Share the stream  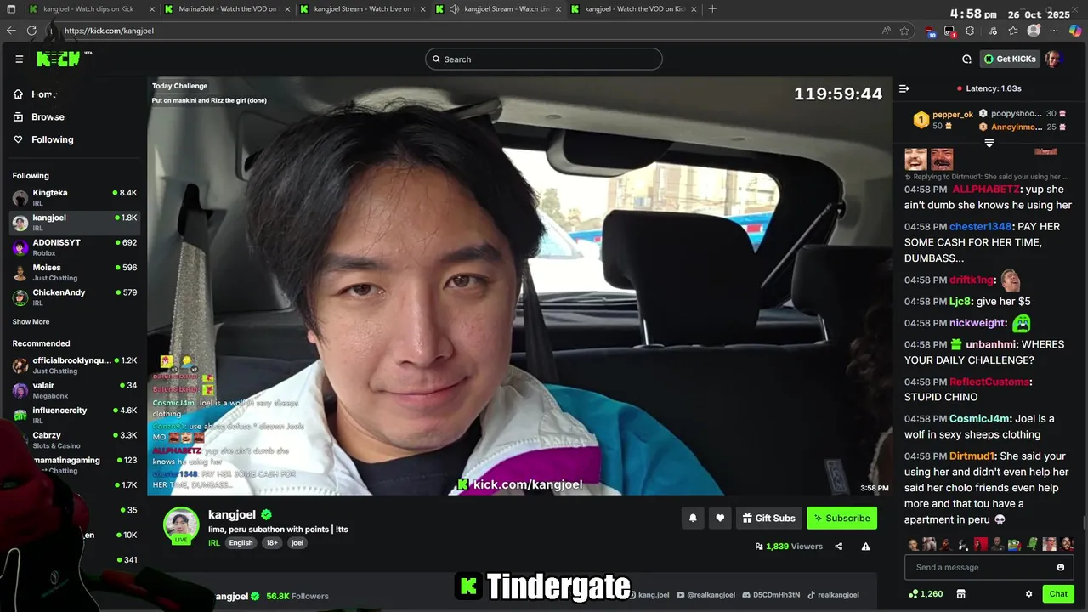839,547
